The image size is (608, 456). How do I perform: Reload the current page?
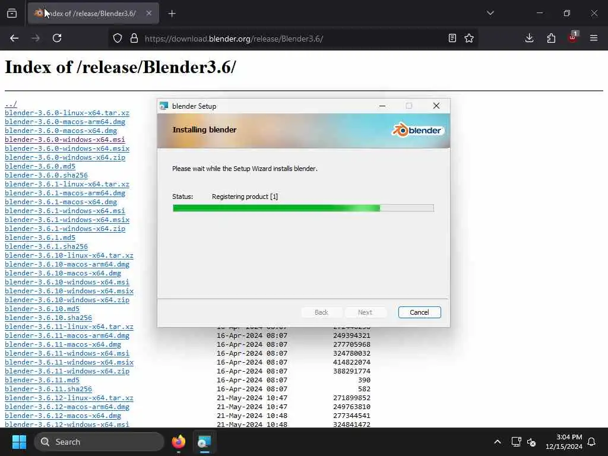coord(57,38)
